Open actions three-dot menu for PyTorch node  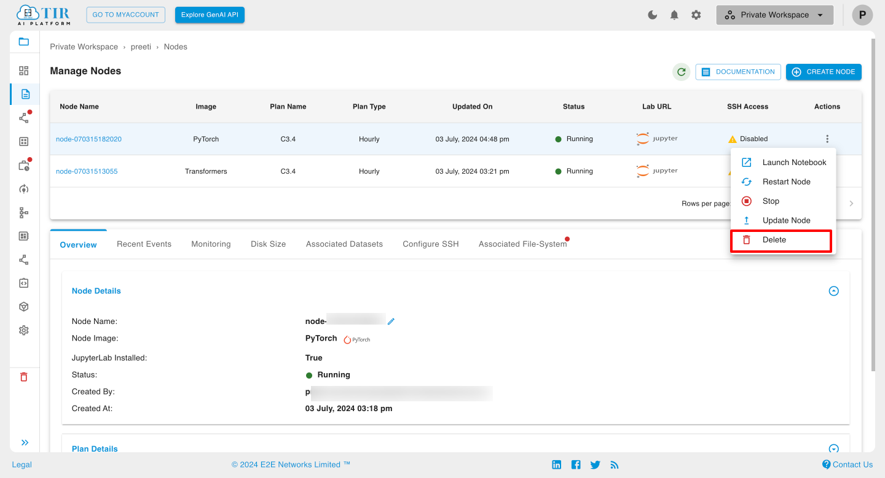[x=827, y=139]
